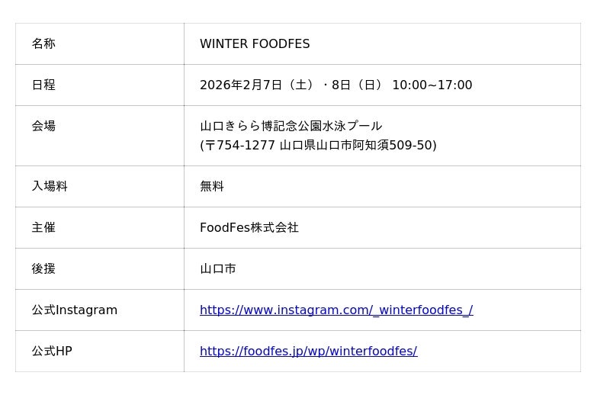Open the foodfes.jp official homepage link
Viewport: 610px width, 395px height.
308,351
